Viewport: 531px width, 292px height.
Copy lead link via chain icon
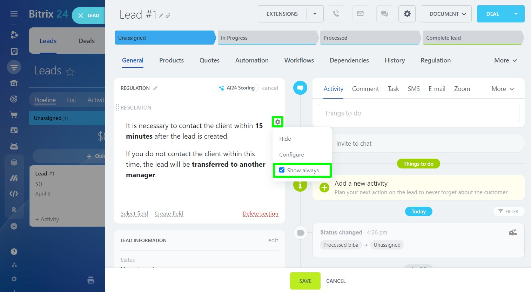click(168, 16)
